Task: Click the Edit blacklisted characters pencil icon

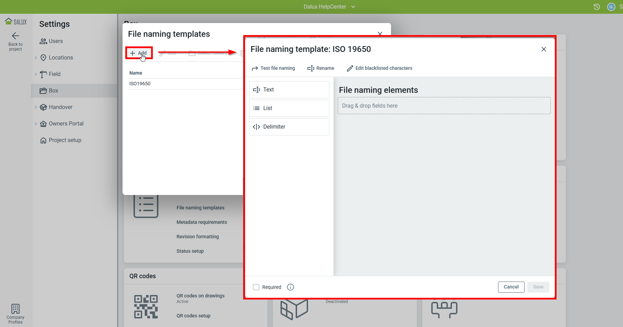Action: click(350, 68)
